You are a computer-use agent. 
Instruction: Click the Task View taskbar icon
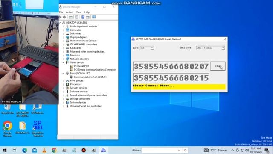tap(15, 150)
